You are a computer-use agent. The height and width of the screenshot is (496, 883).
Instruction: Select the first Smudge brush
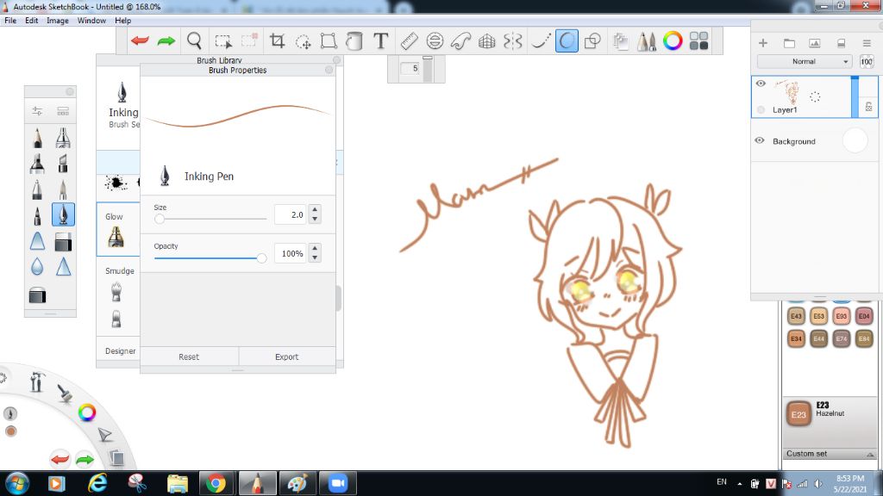(116, 291)
